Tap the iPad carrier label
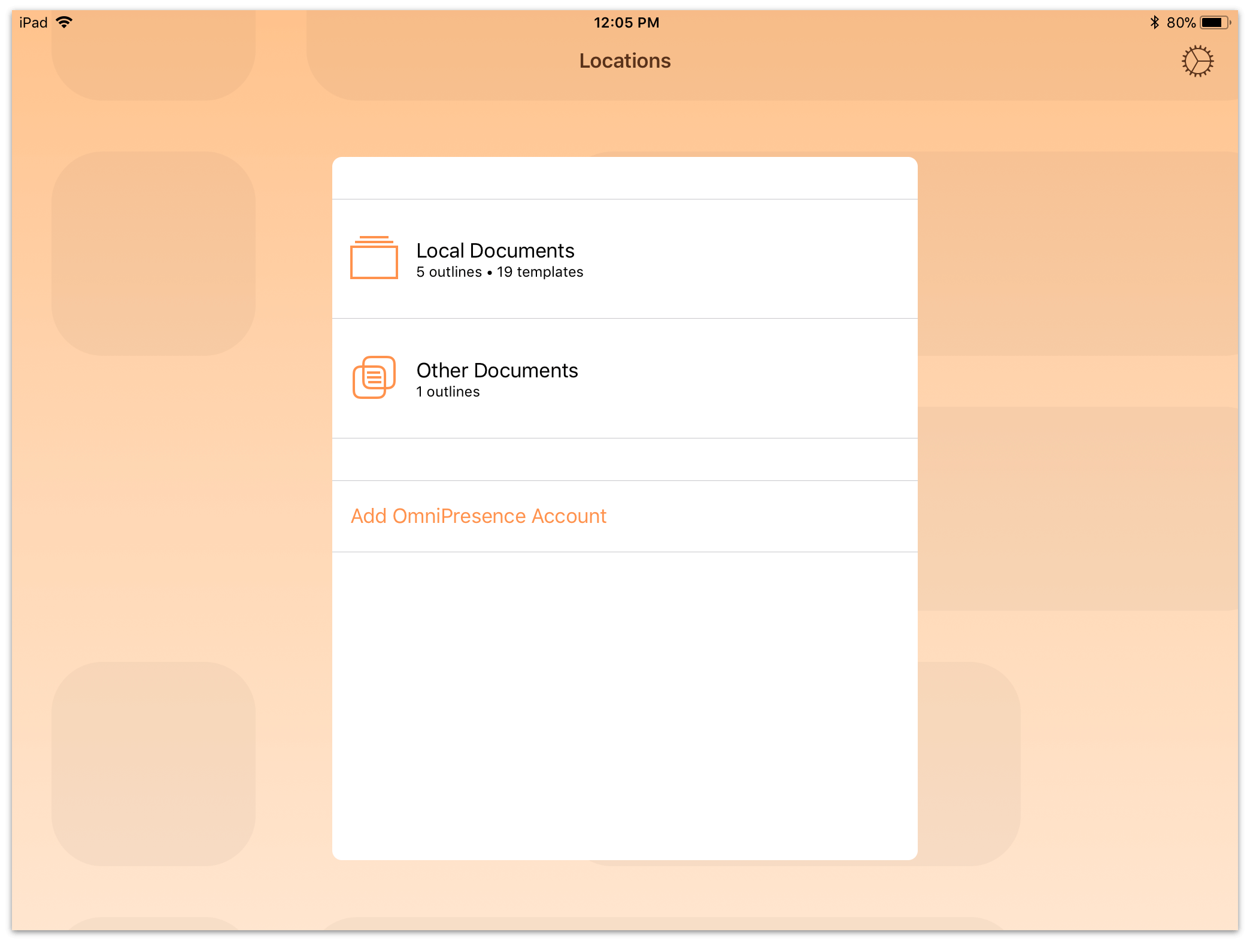The image size is (1250, 944). coord(34,23)
